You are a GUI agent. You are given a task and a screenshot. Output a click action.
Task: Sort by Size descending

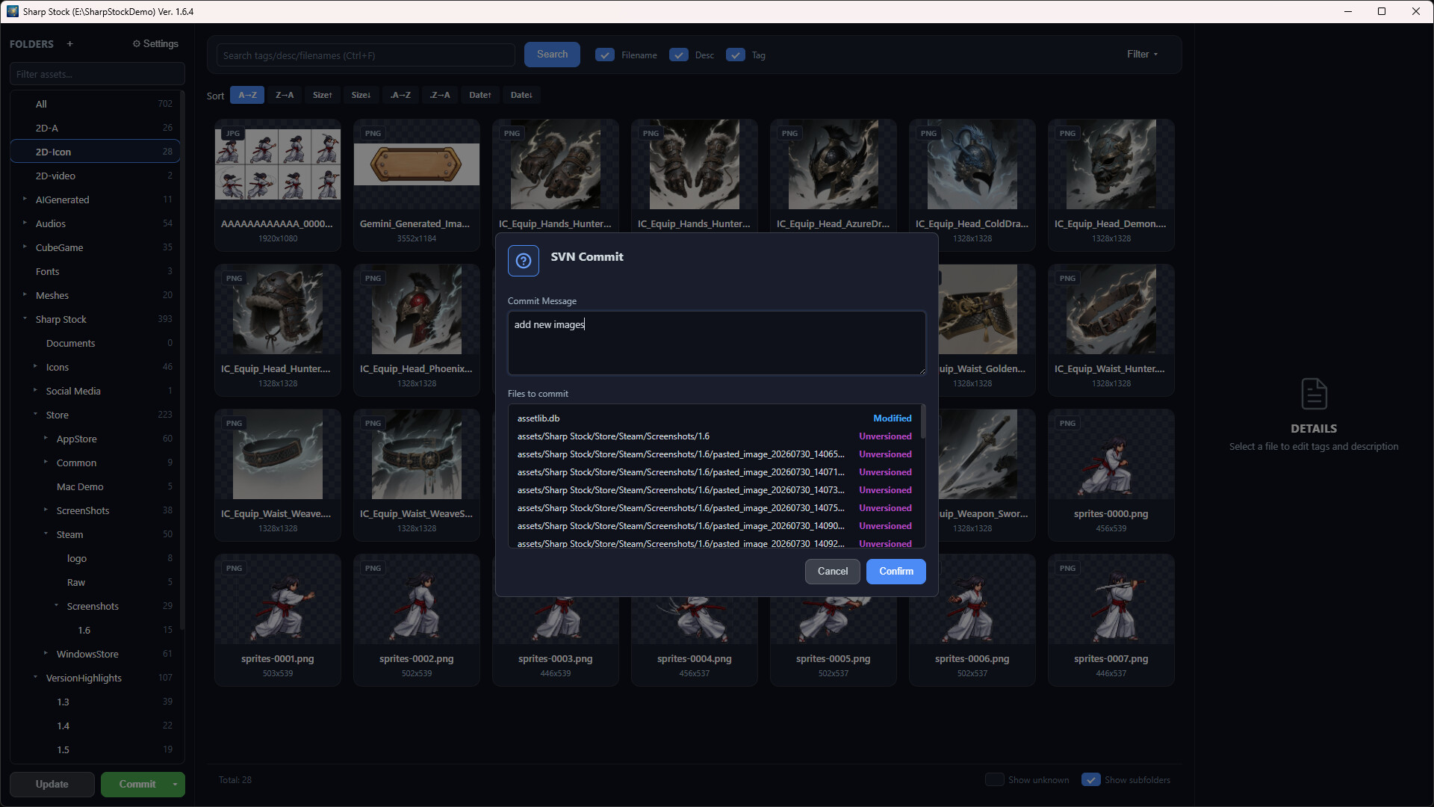(361, 95)
